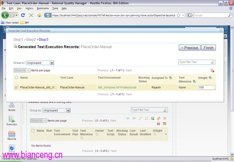Click the Weight field showing 100
This screenshot has height=162, width=234.
207,88
